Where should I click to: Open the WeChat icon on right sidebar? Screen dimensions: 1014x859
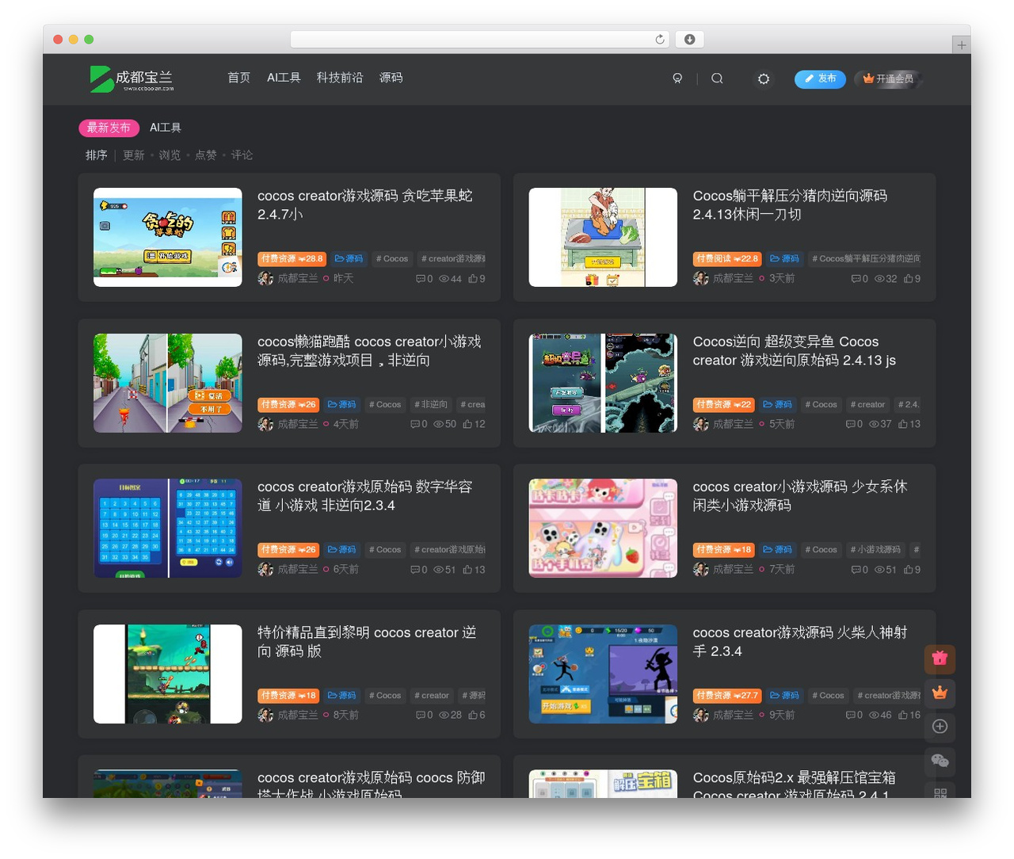[x=940, y=761]
